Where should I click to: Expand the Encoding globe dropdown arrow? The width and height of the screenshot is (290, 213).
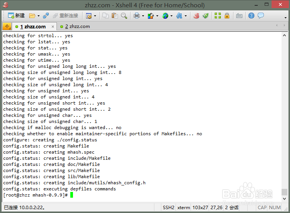point(171,16)
